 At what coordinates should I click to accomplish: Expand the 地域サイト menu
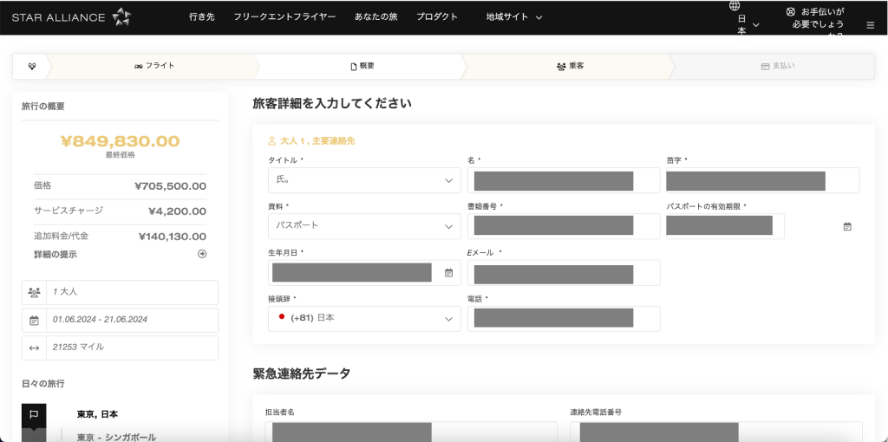pyautogui.click(x=513, y=16)
